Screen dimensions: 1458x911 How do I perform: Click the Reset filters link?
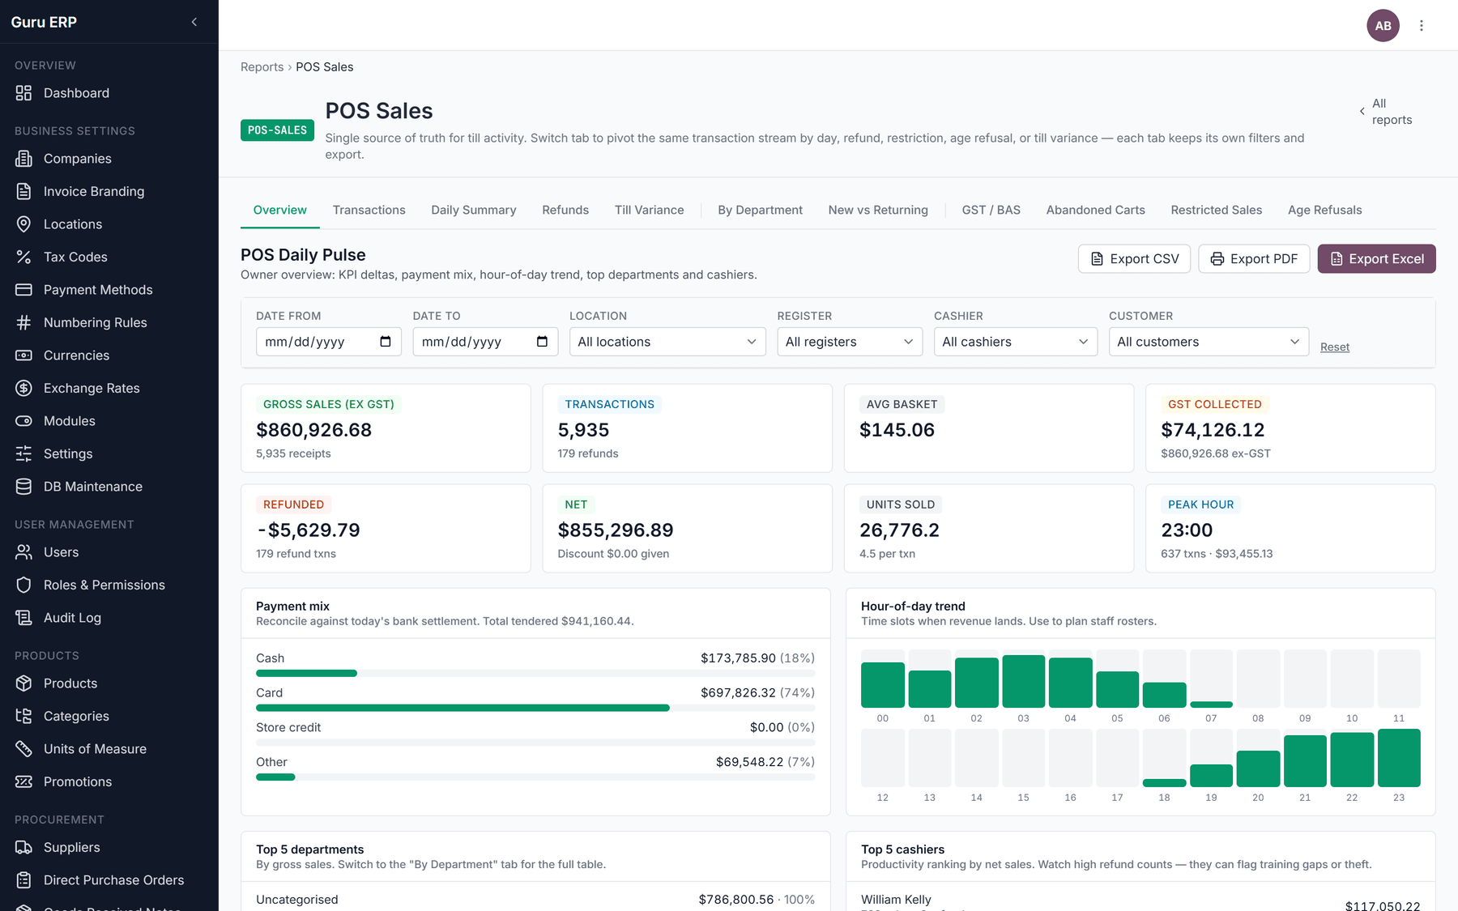tap(1335, 347)
